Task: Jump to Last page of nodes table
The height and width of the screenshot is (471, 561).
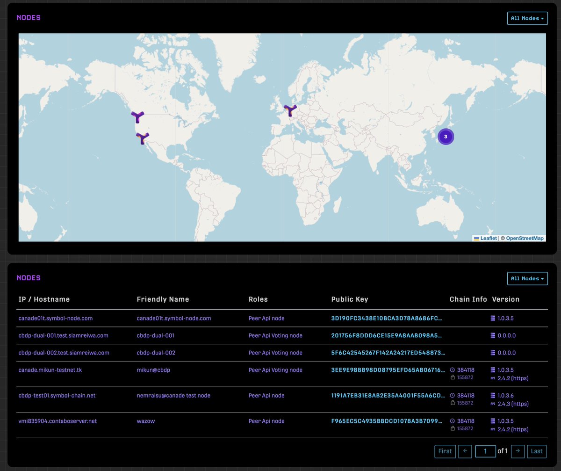Action: click(537, 451)
